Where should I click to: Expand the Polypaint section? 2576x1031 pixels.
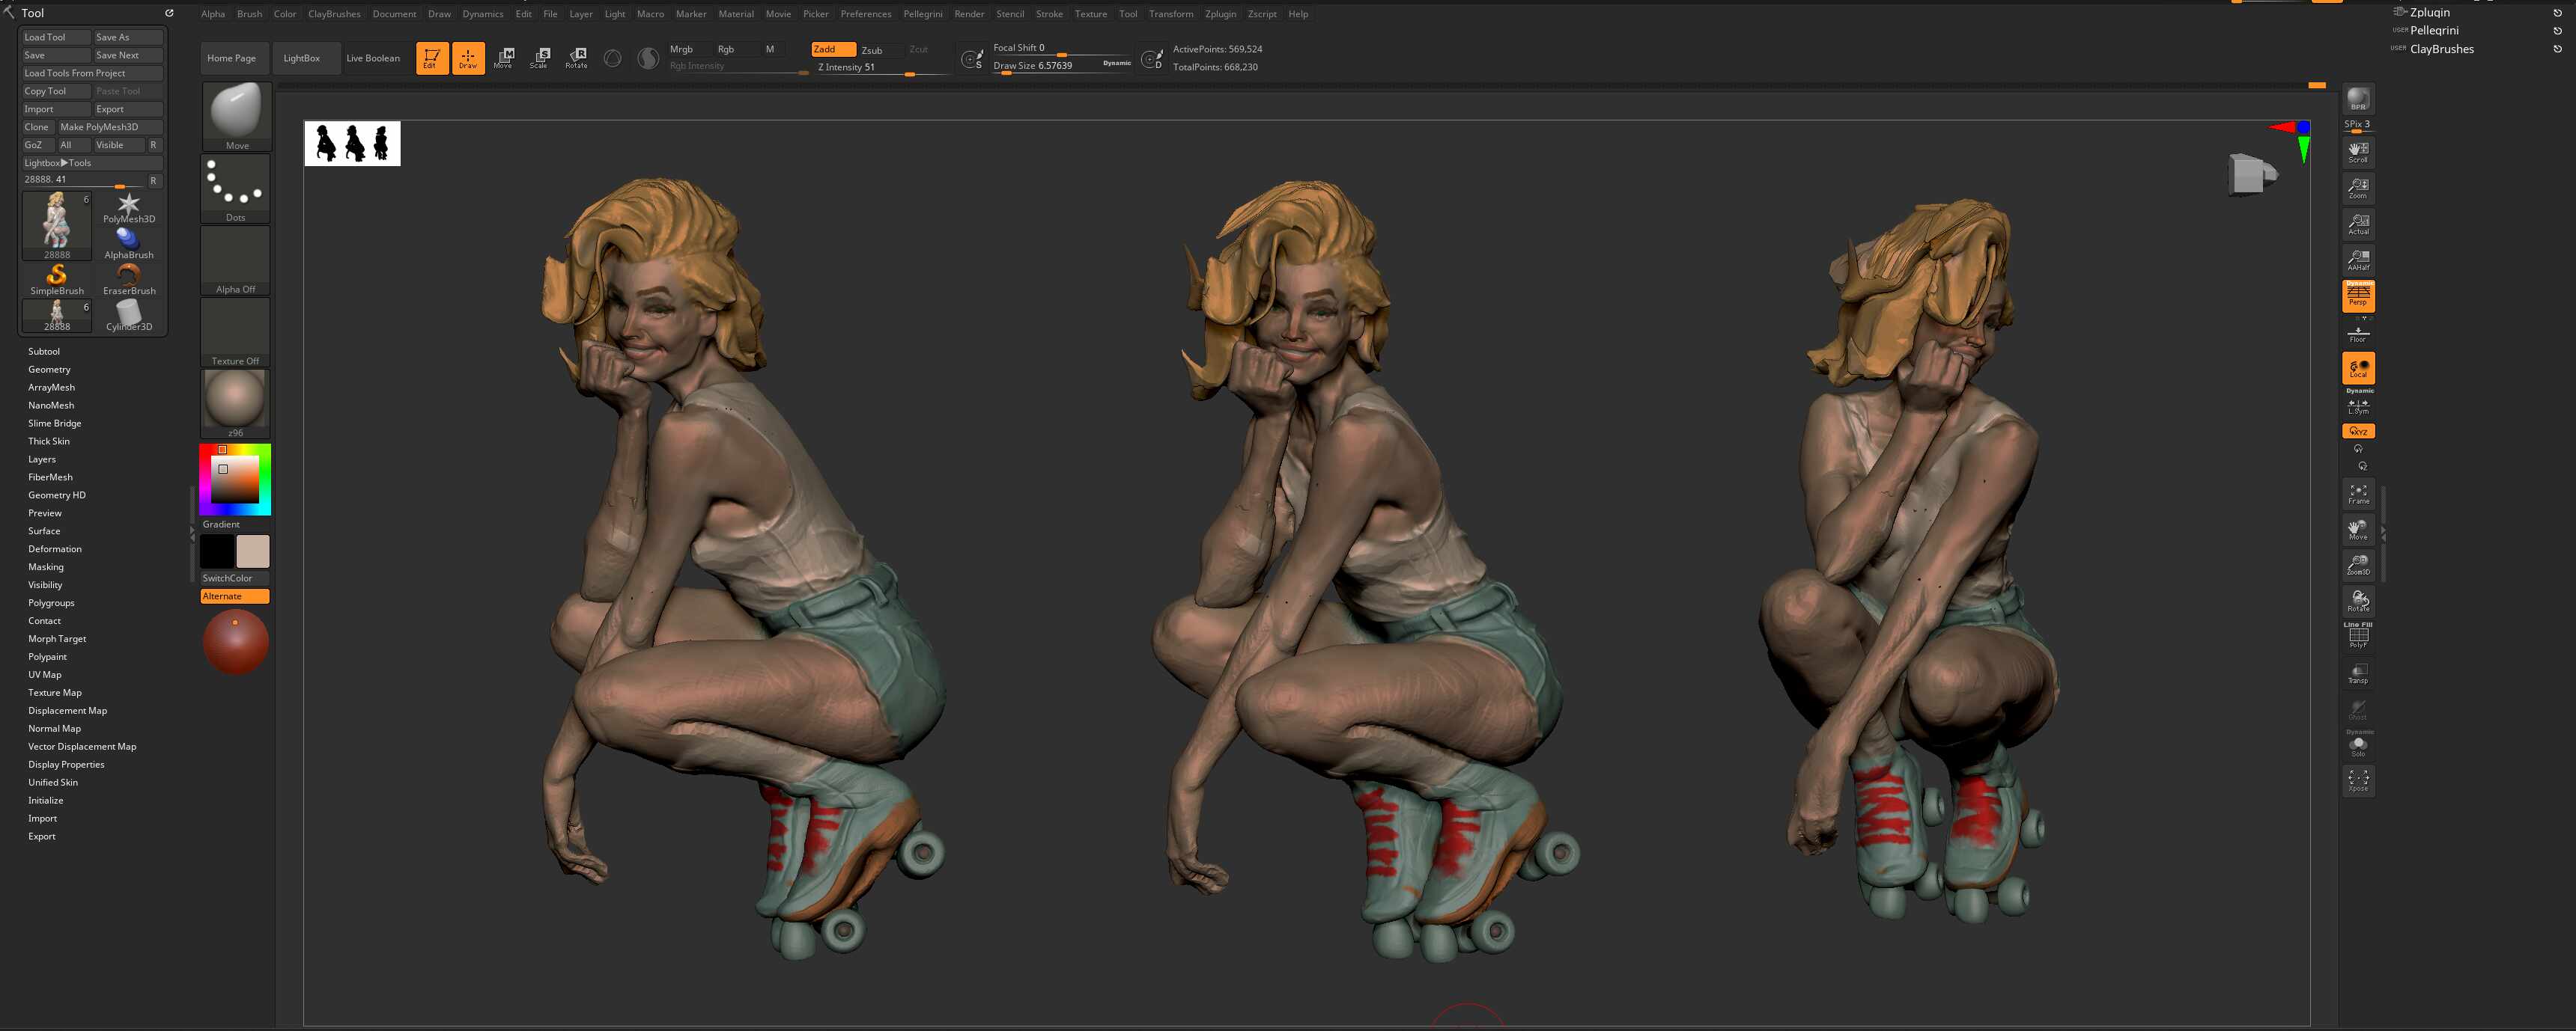click(47, 658)
